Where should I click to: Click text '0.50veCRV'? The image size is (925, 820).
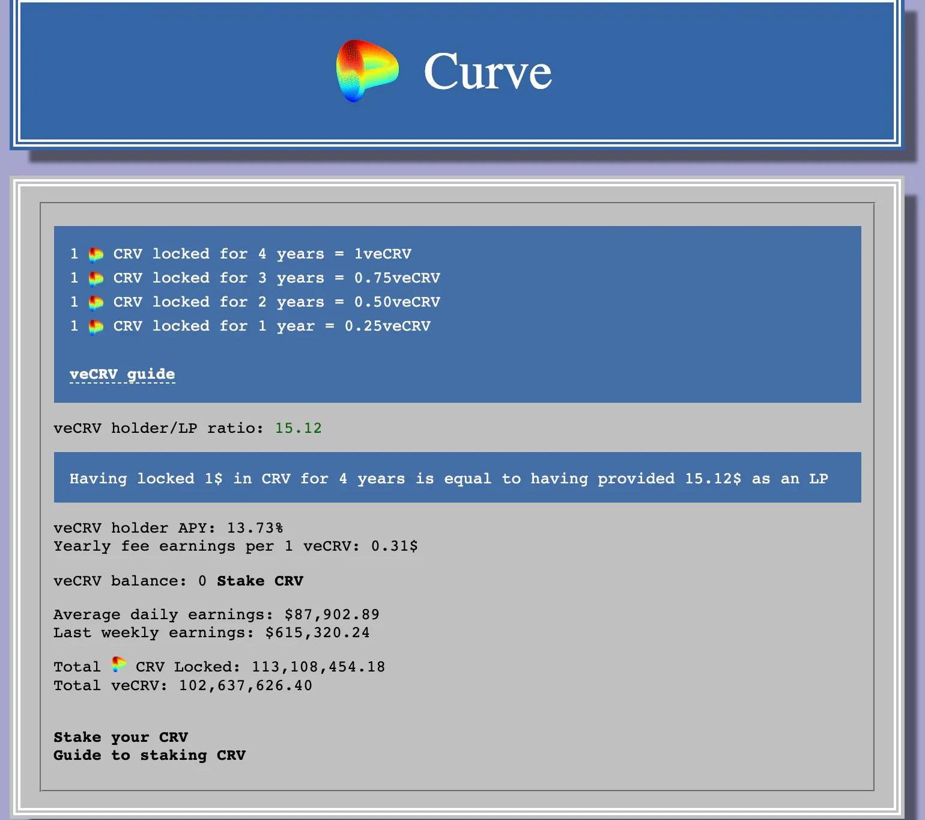click(x=397, y=302)
